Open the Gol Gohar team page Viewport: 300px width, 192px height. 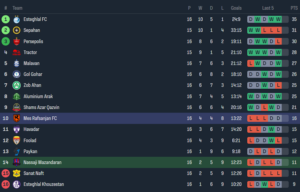point(33,74)
